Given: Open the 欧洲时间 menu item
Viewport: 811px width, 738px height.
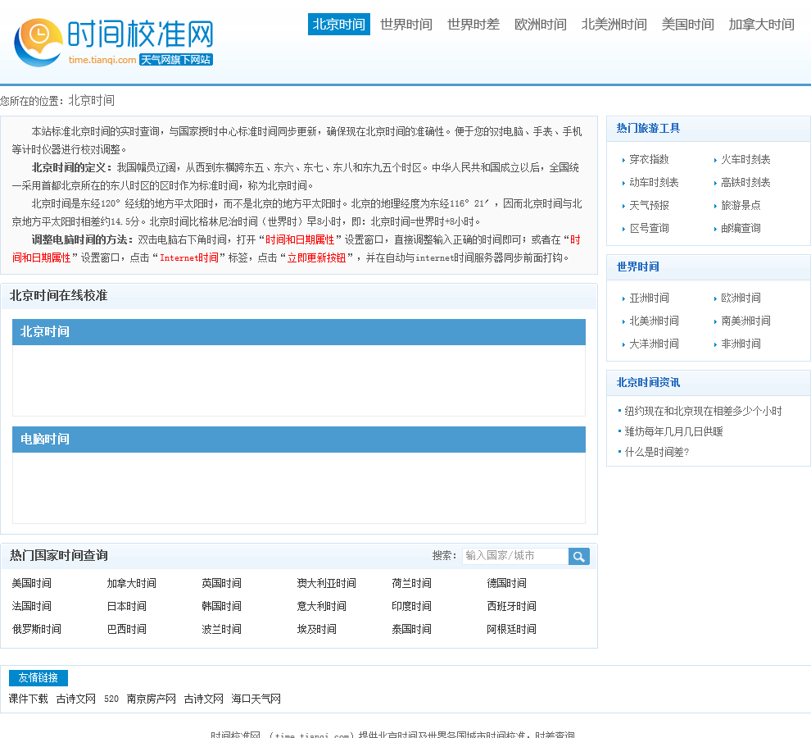Looking at the screenshot, I should (x=540, y=25).
